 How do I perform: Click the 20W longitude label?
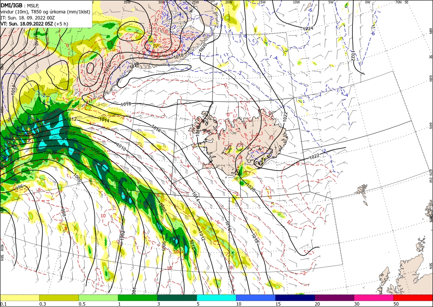[x=229, y=2]
